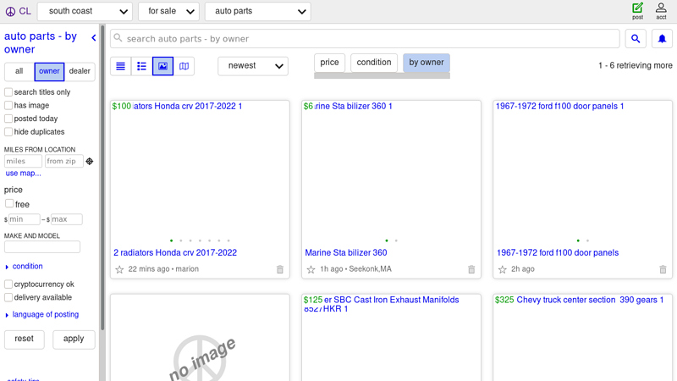
Task: Click the bell alert icon
Action: point(662,39)
